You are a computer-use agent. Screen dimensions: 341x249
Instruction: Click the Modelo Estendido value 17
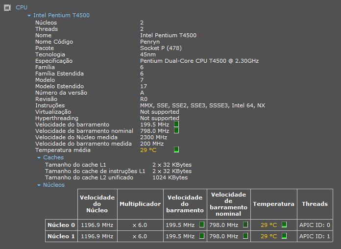tap(144, 86)
